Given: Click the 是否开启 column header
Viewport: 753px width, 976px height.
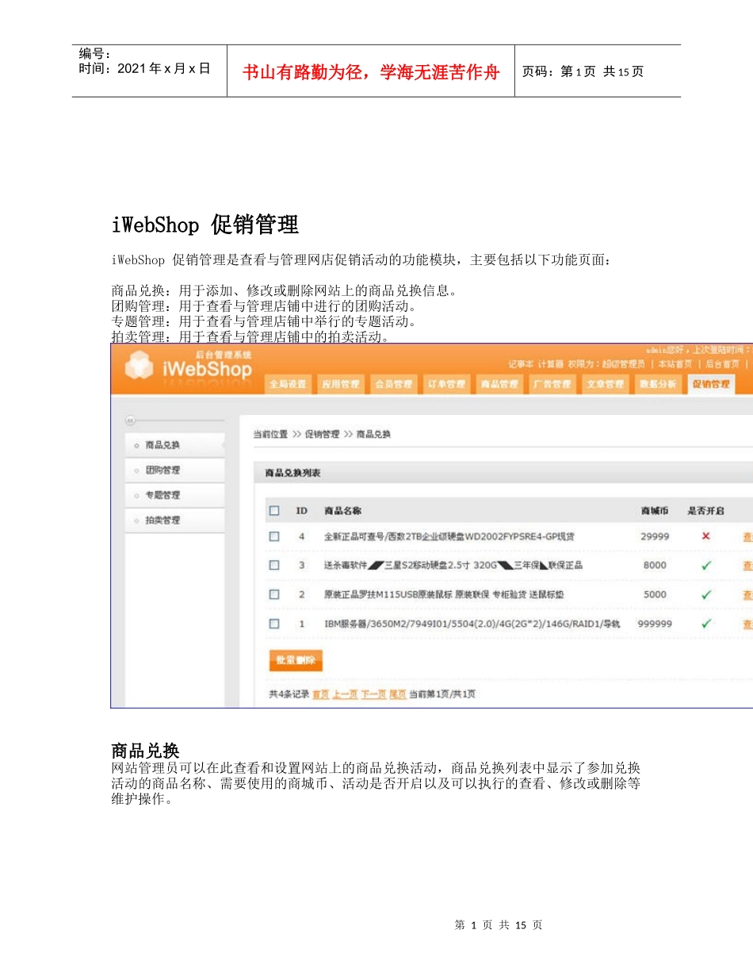Looking at the screenshot, I should [x=705, y=510].
